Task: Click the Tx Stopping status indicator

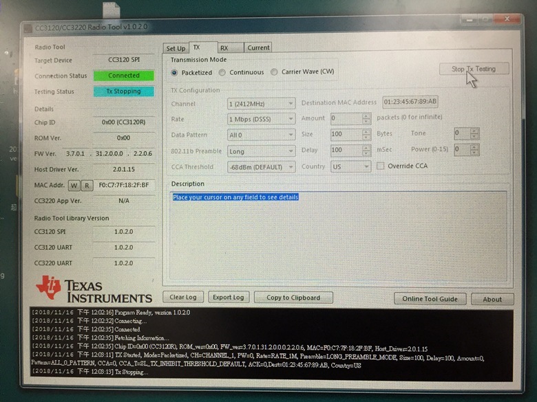Action: (x=124, y=91)
